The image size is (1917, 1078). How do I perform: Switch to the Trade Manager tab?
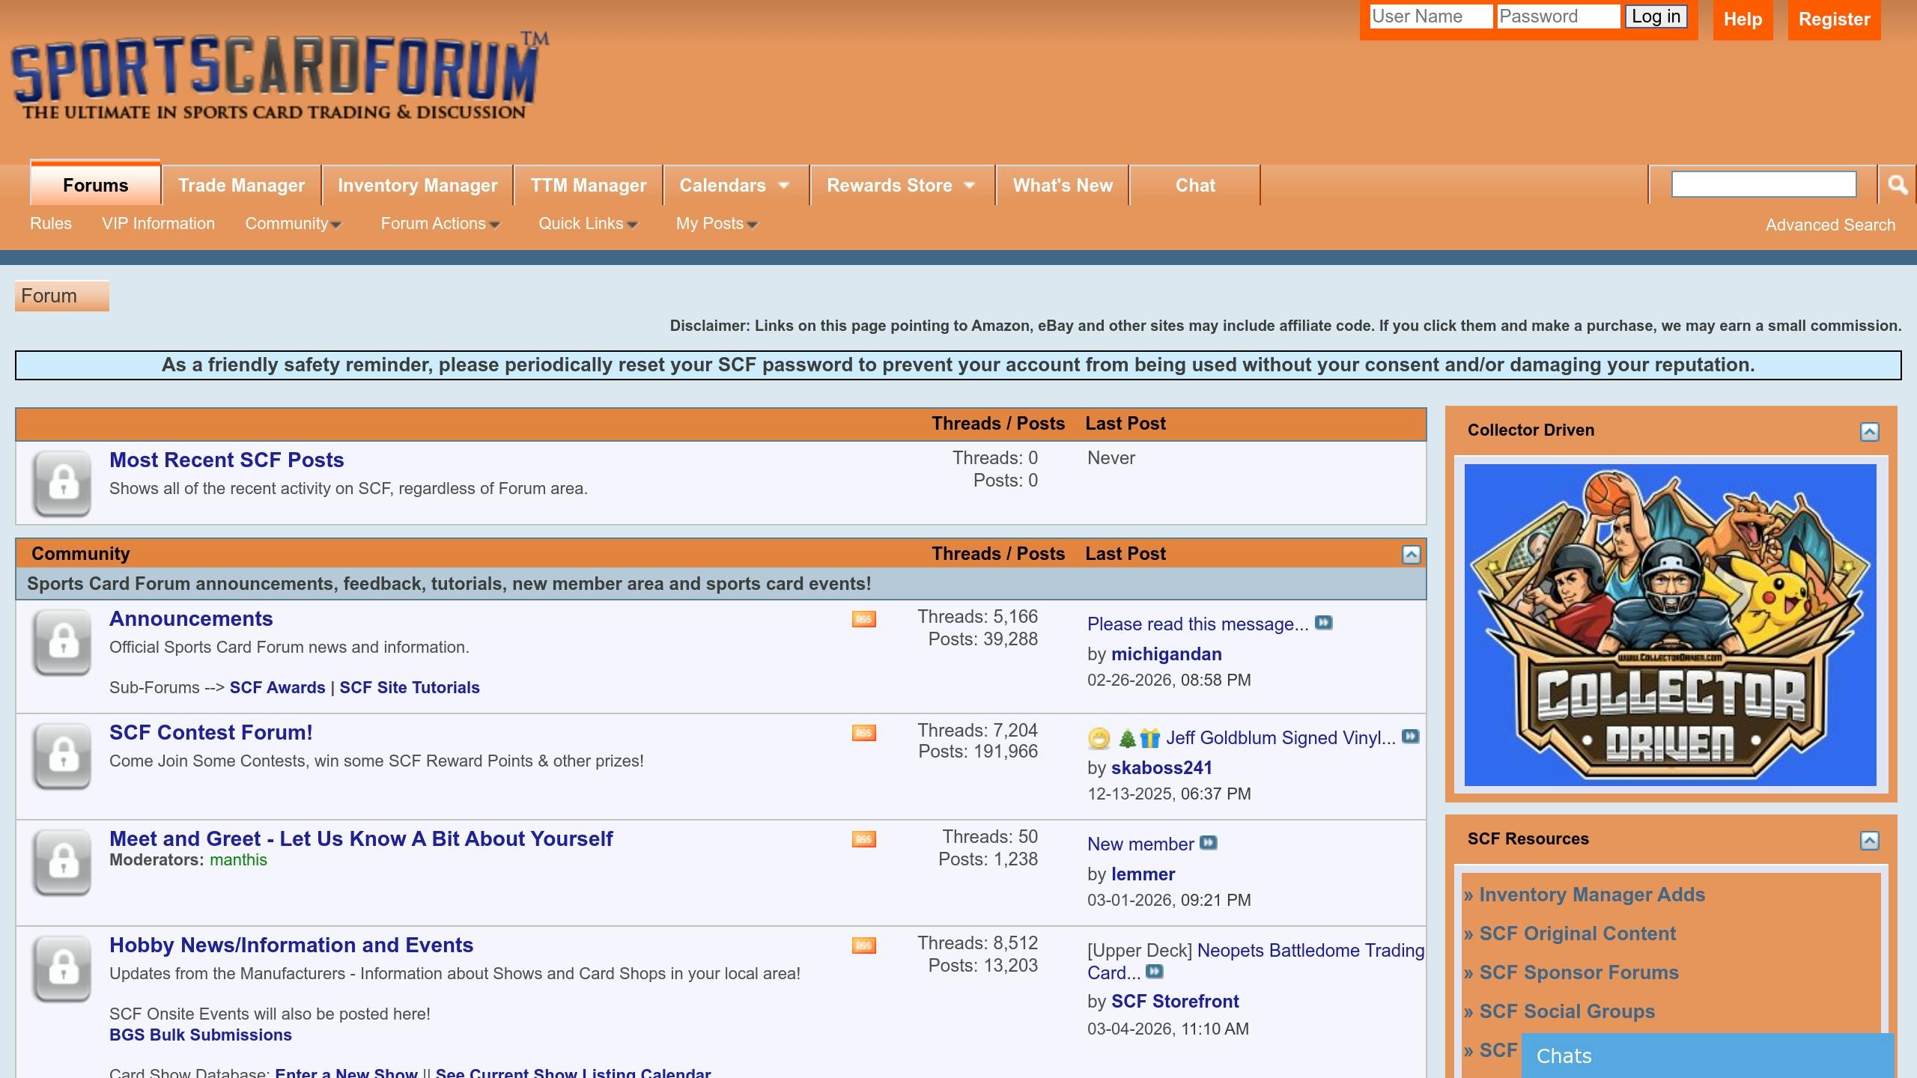(x=241, y=186)
